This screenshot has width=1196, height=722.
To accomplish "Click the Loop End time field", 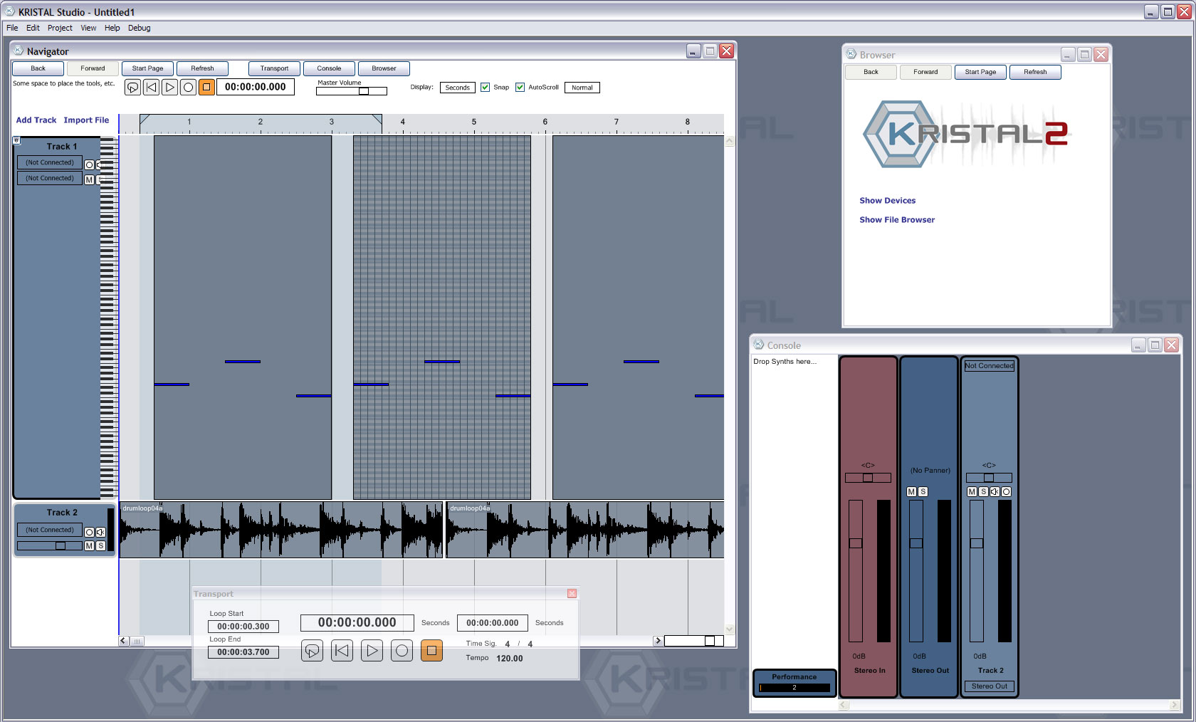I will pyautogui.click(x=243, y=652).
